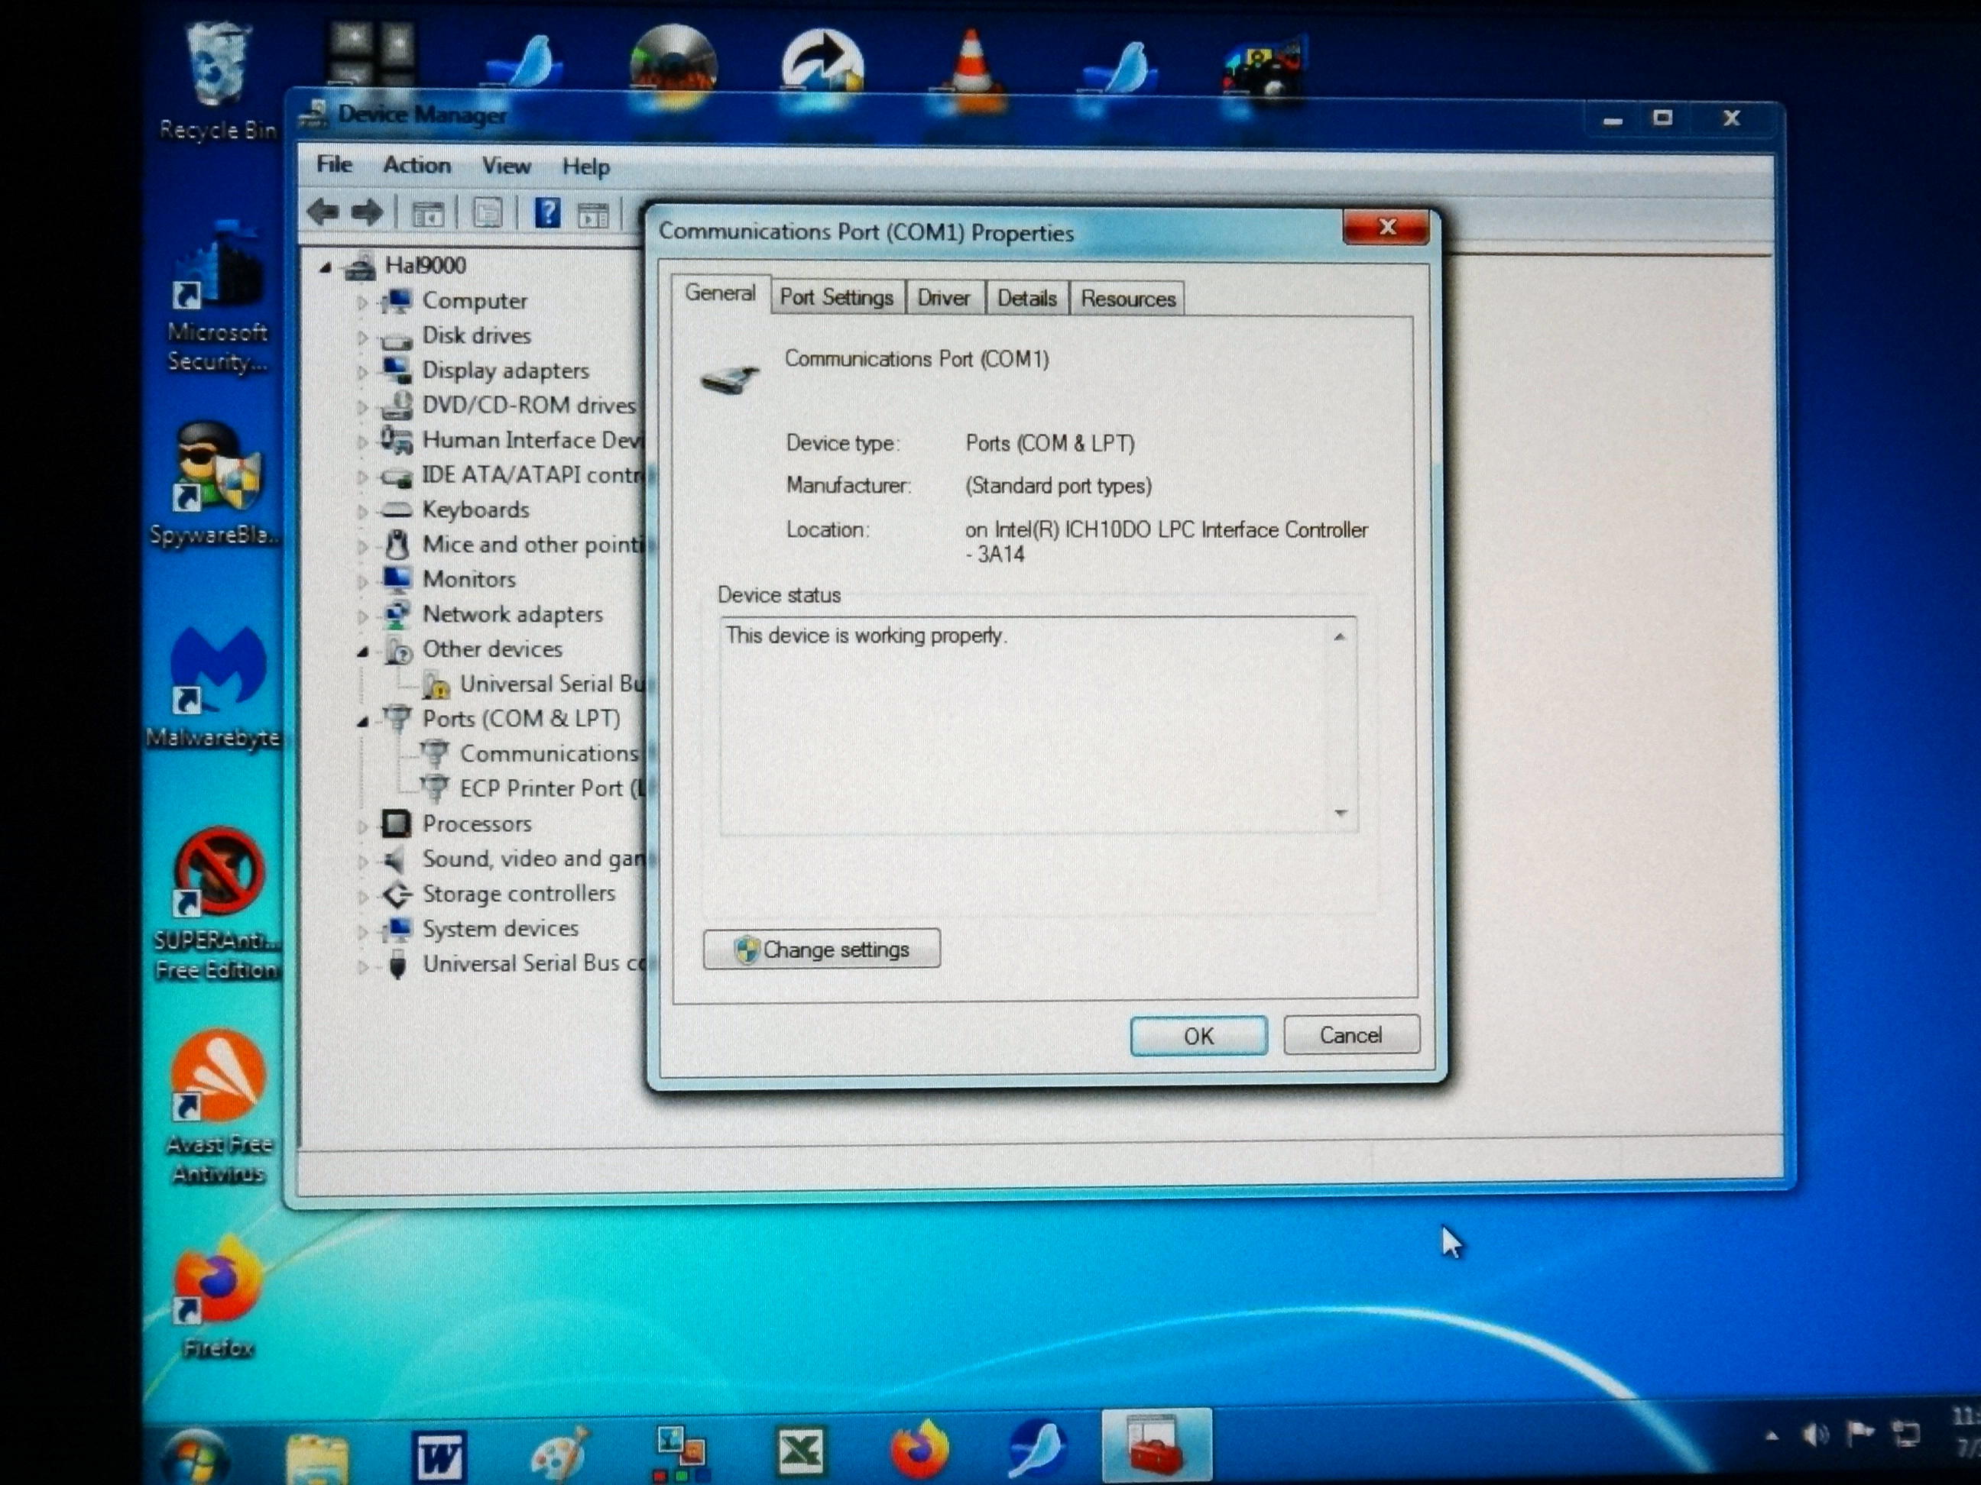Click Windows Explorer folder taskbar icon
Screen dimensions: 1981x1485
(317, 1457)
